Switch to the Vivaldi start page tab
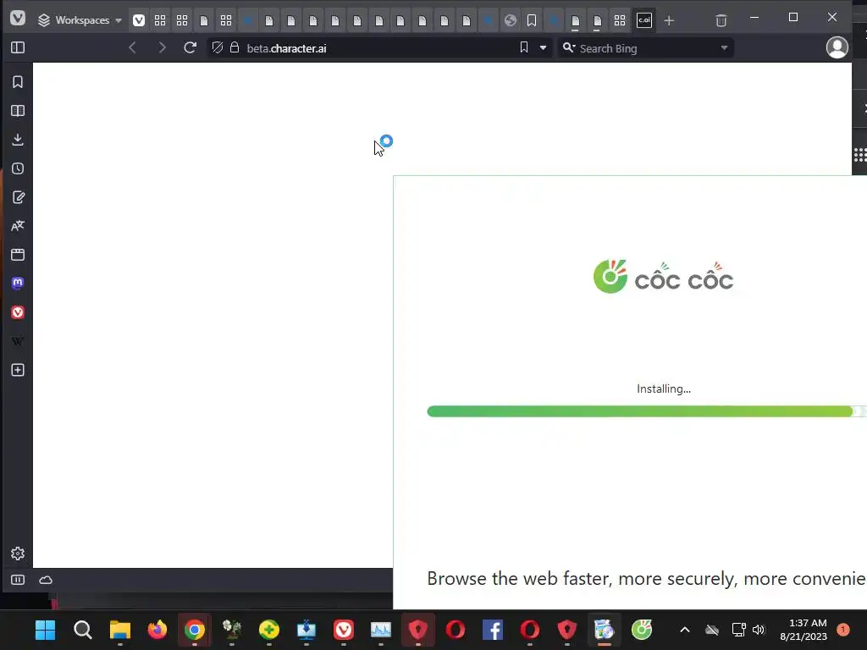Viewport: 867px width, 650px height. [x=139, y=20]
